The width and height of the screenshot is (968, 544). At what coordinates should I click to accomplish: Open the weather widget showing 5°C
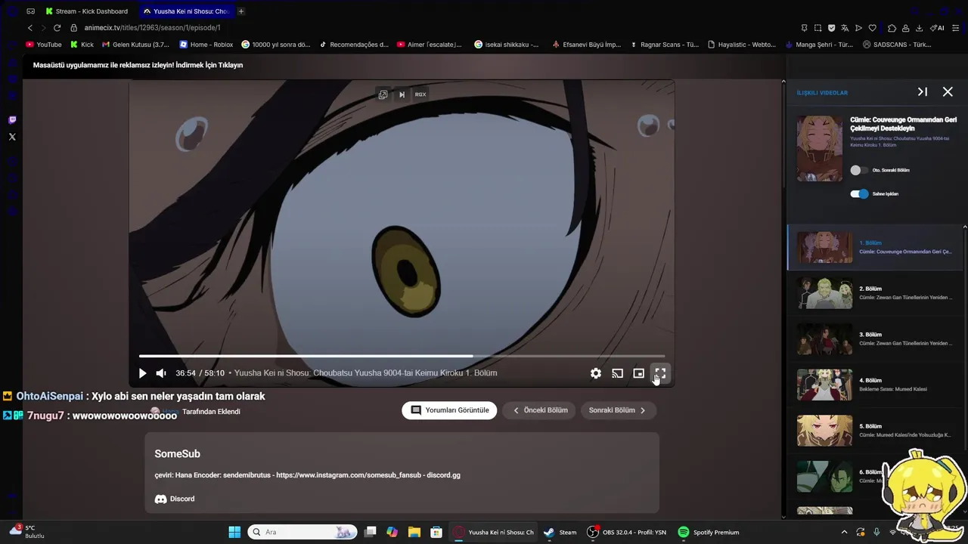coord(26,531)
